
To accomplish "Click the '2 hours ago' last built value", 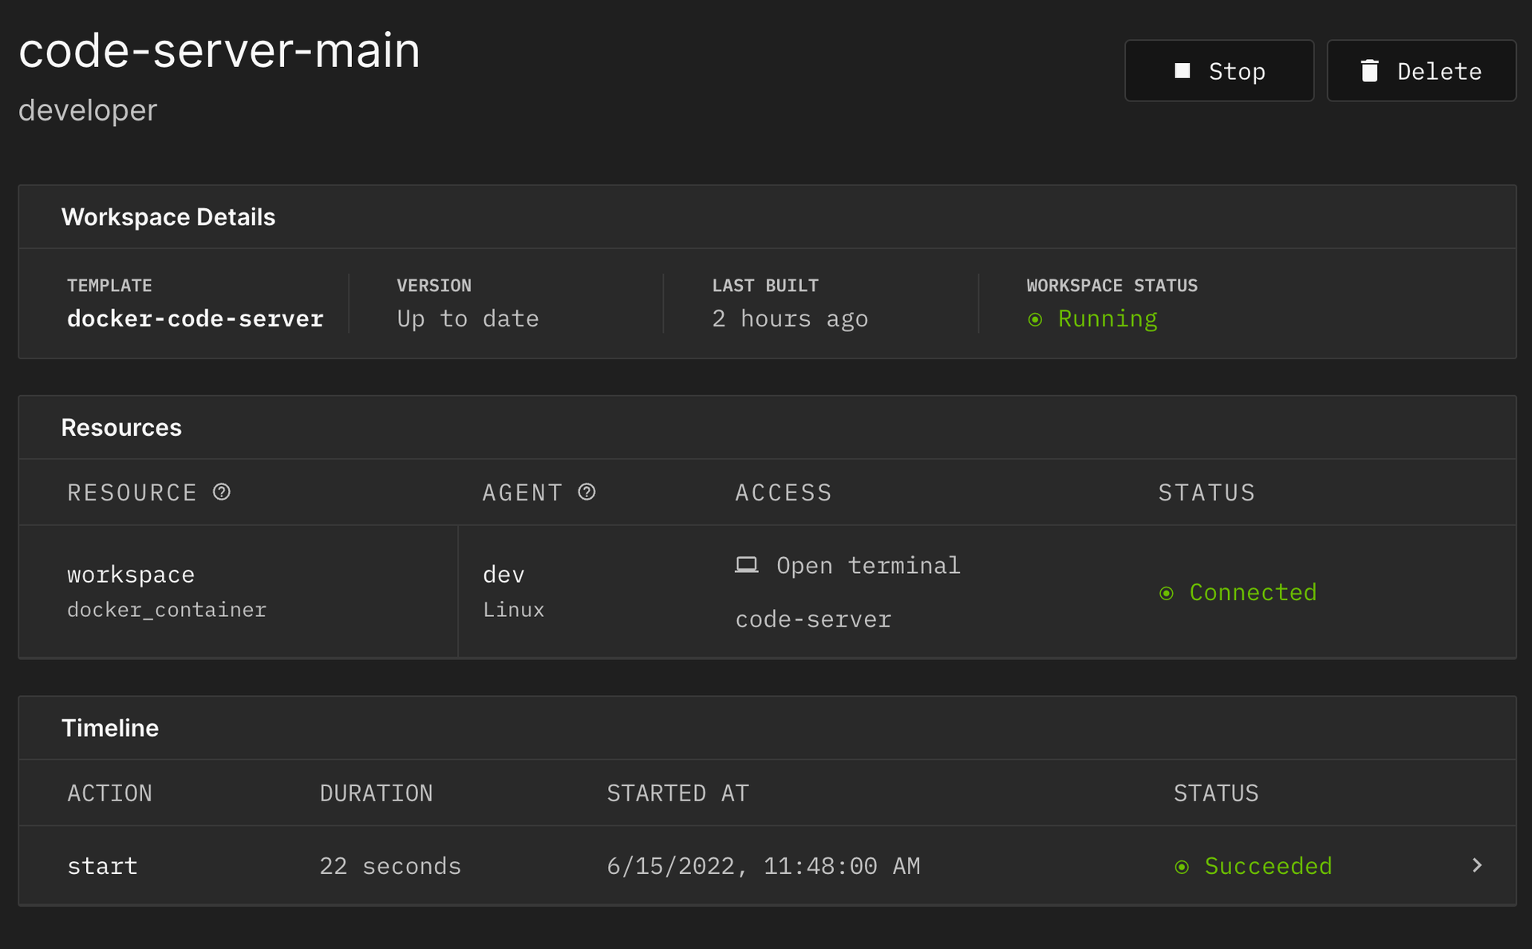I will pos(790,318).
